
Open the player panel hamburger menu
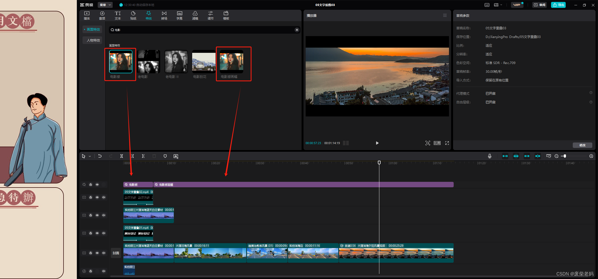[x=445, y=15]
